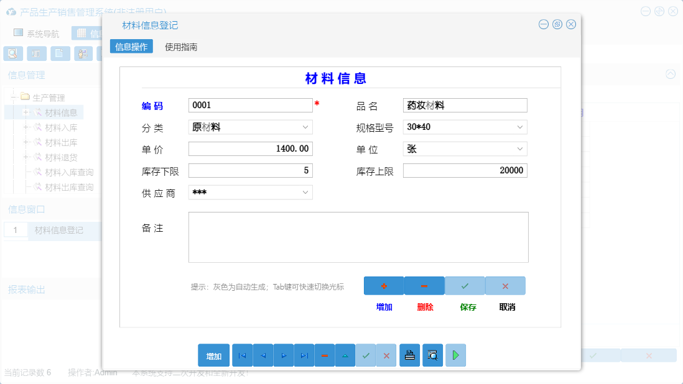The width and height of the screenshot is (683, 384).
Task: Open the 规格型号 dropdown
Action: (521, 127)
